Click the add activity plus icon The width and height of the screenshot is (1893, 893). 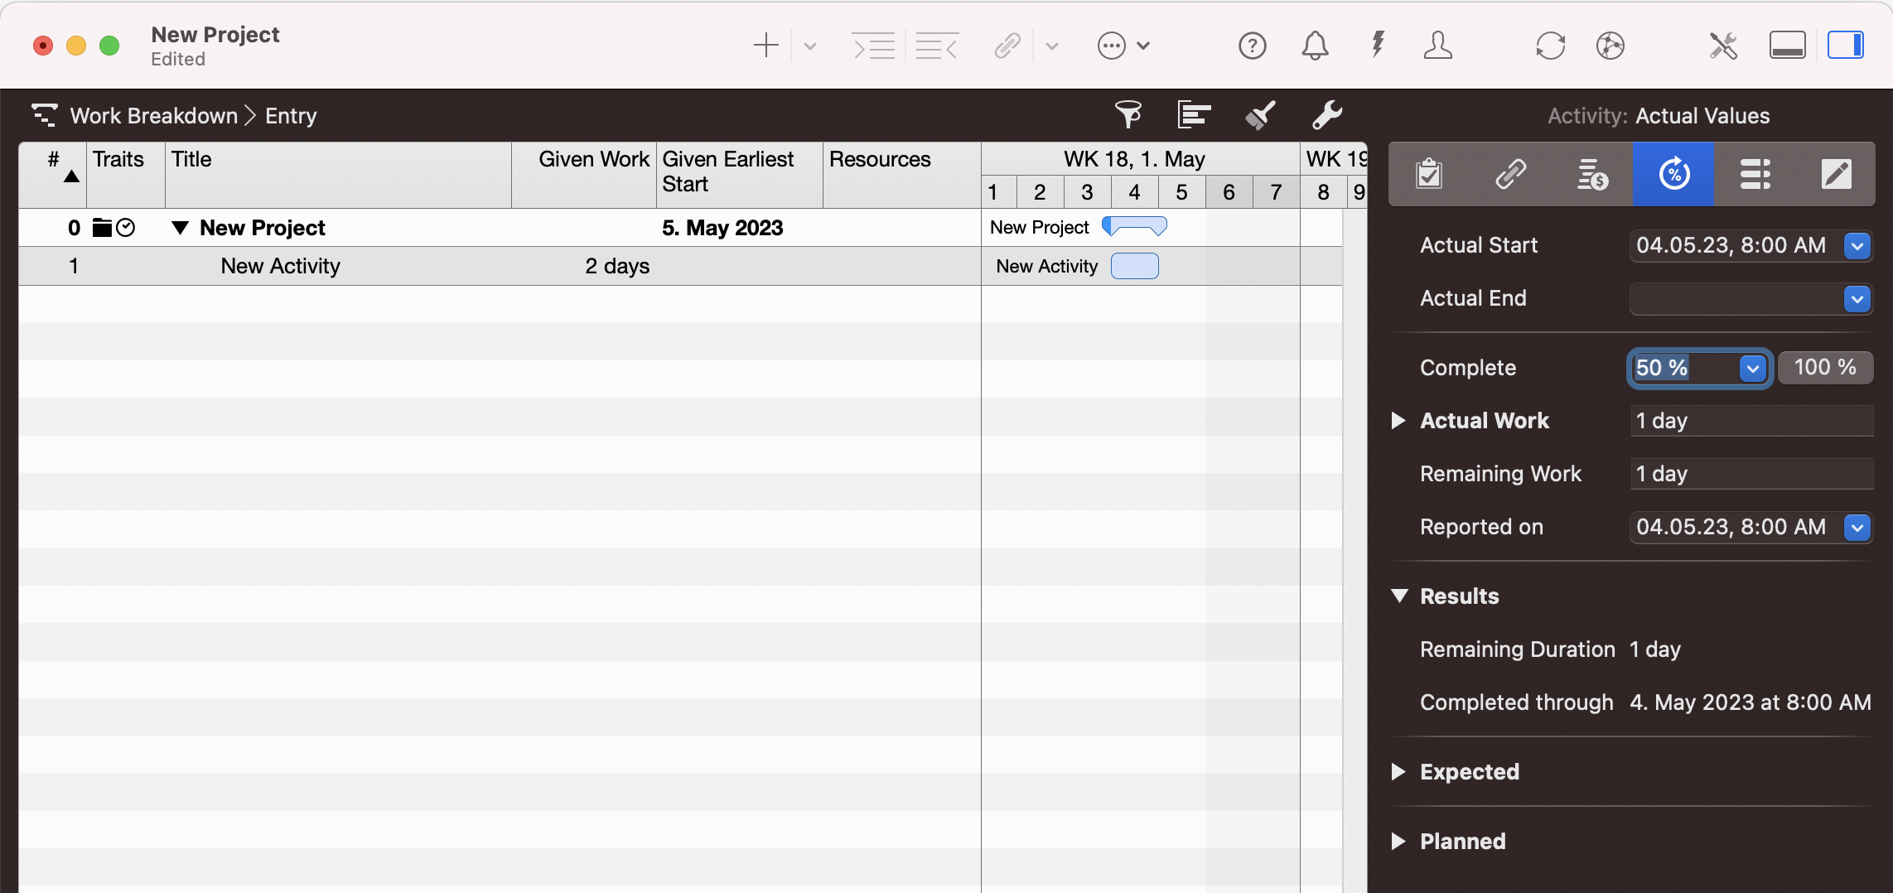tap(765, 46)
